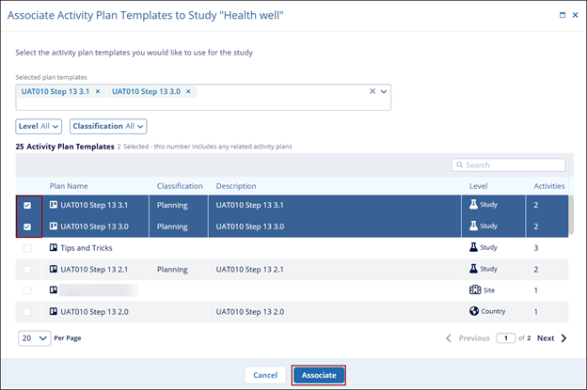Remove the UAT010 Step 13 3.0 chip

[188, 91]
